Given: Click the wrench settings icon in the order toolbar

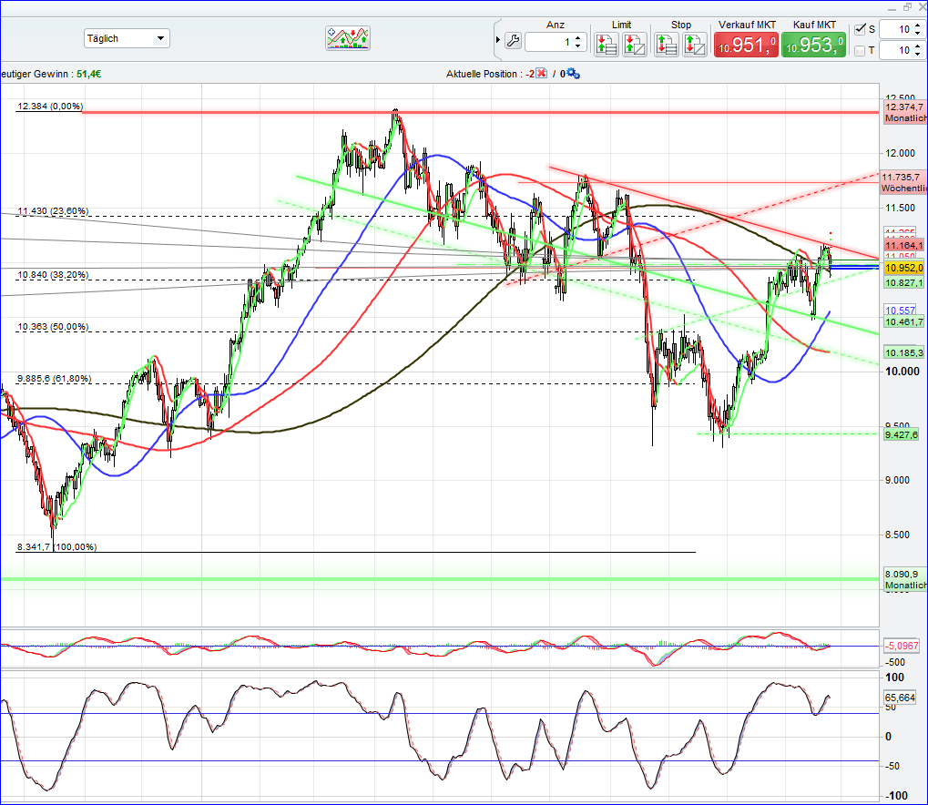Looking at the screenshot, I should [x=513, y=41].
